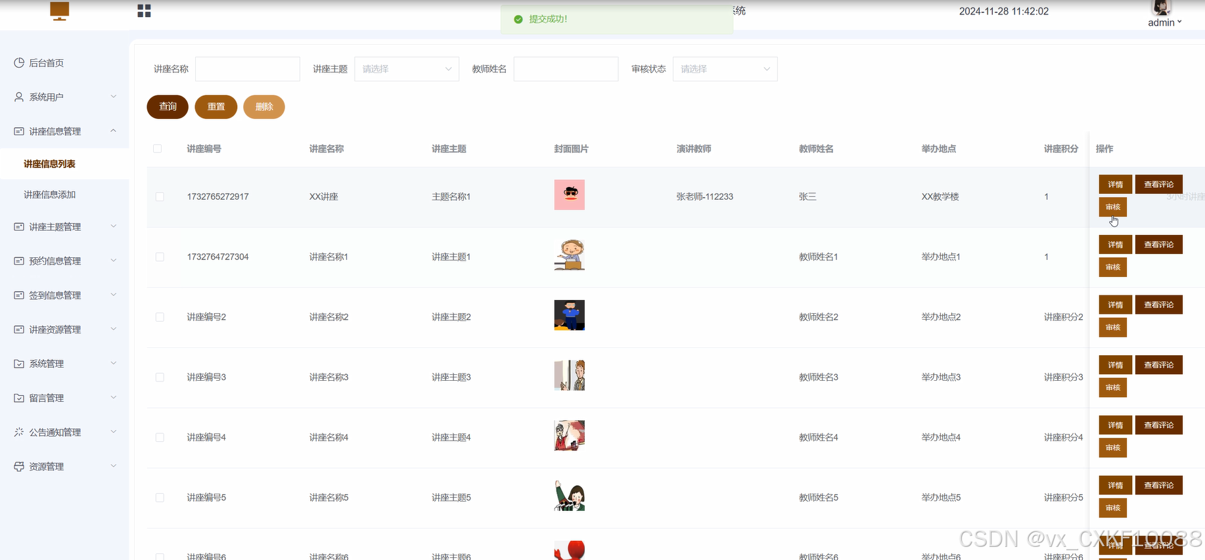This screenshot has width=1205, height=560.
Task: Check the row for 1732765272917
Action: [x=160, y=196]
